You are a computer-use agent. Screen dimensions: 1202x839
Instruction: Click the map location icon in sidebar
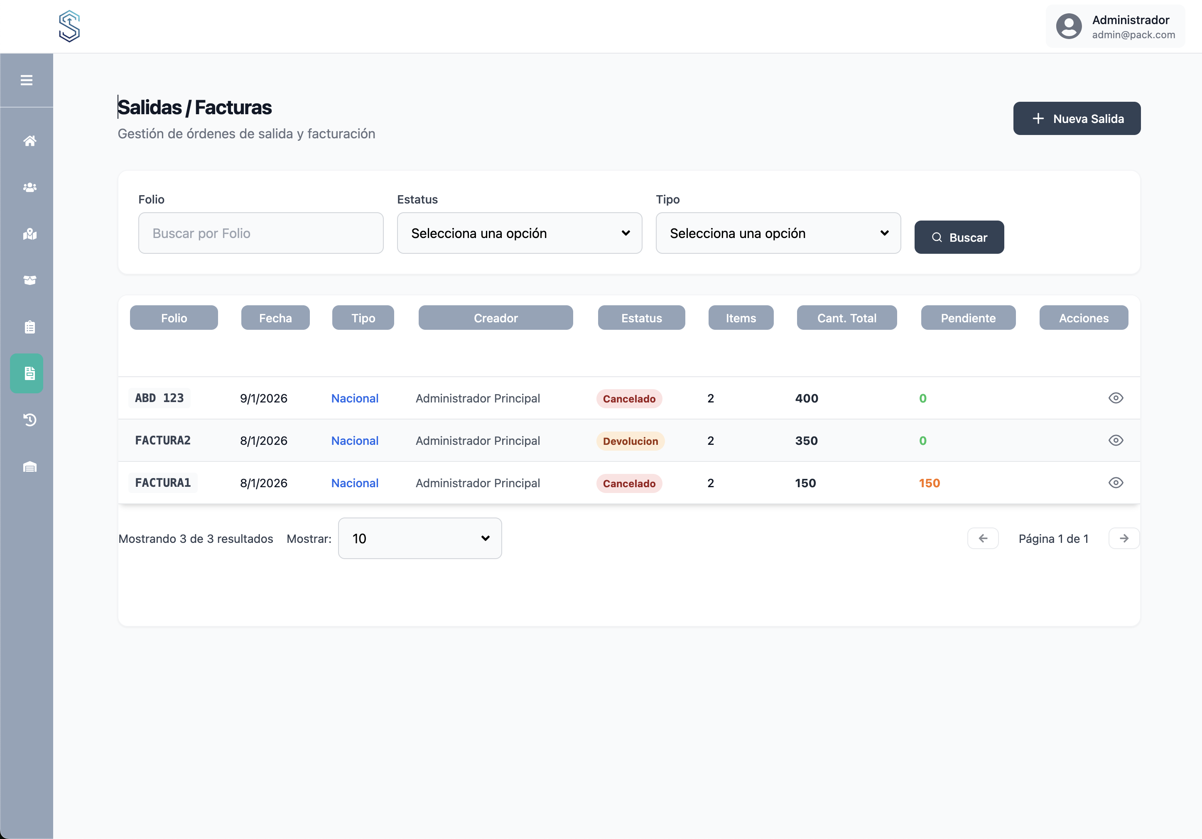(29, 234)
